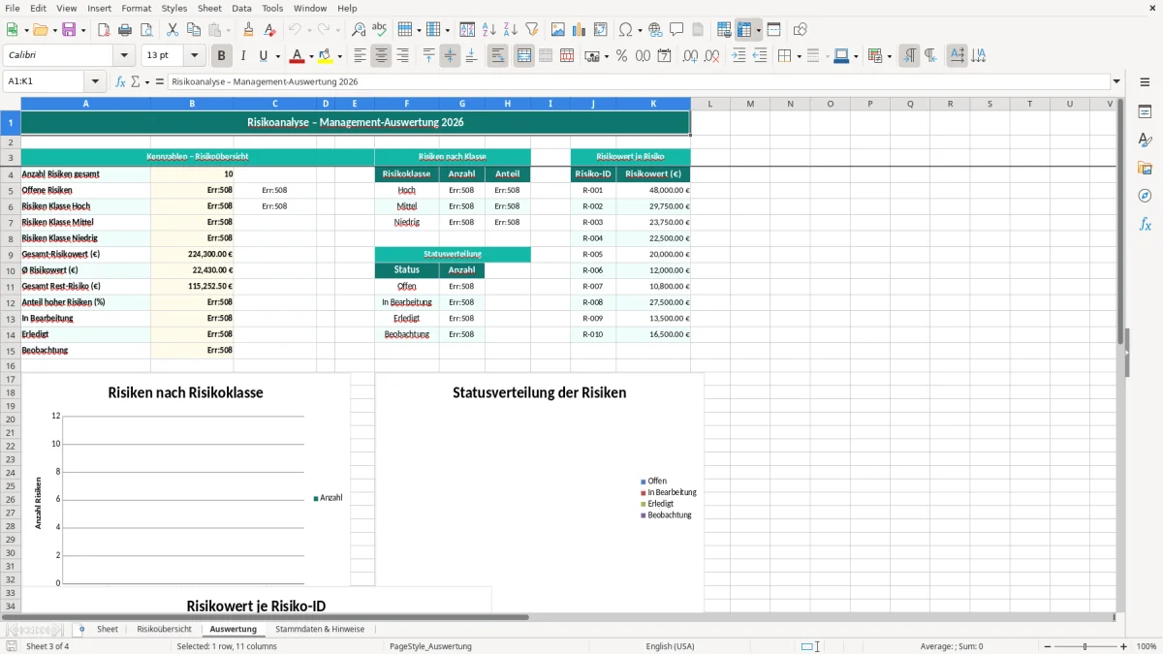Toggle Print Preview icon
The image size is (1163, 654).
pos(146,30)
